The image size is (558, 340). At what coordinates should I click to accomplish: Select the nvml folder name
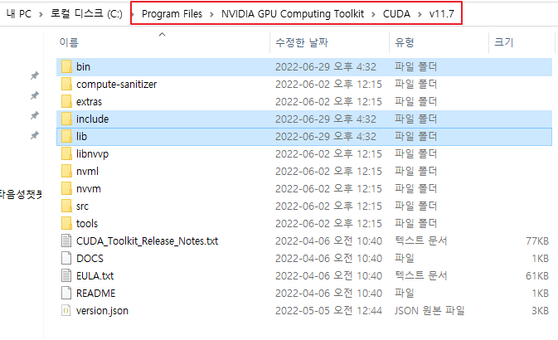[x=87, y=172]
